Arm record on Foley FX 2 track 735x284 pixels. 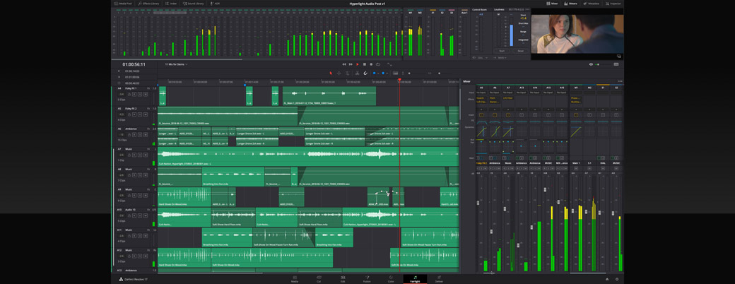(134, 114)
